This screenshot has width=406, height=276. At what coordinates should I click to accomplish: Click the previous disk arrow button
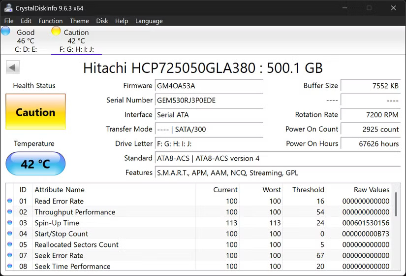click(12, 68)
